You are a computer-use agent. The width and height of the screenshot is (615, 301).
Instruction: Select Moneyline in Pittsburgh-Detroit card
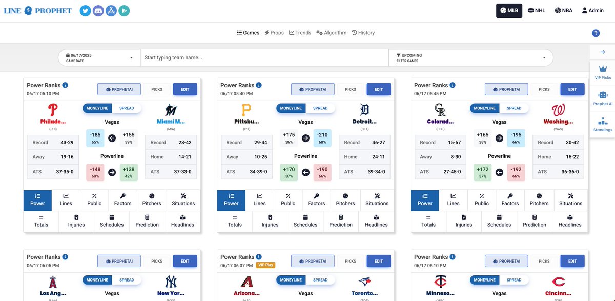tap(291, 108)
